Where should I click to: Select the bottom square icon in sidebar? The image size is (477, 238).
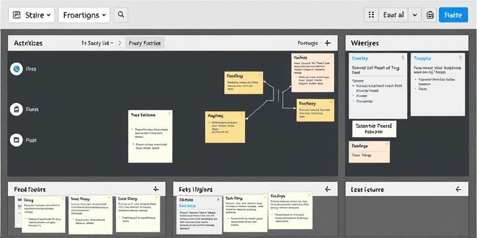click(16, 140)
